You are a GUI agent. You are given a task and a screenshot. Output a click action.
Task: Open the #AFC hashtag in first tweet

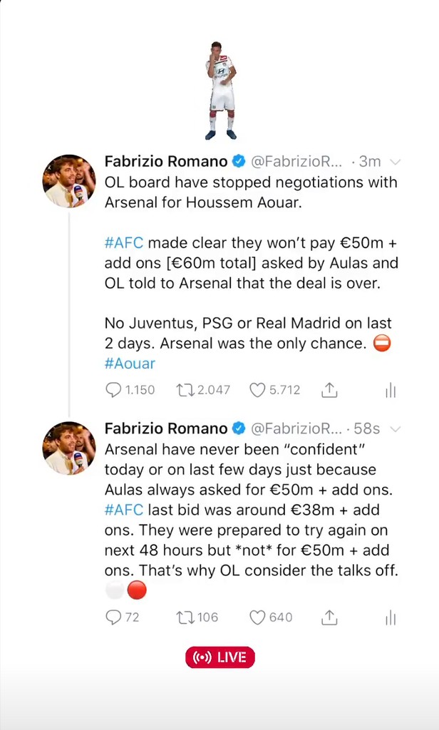pos(124,242)
